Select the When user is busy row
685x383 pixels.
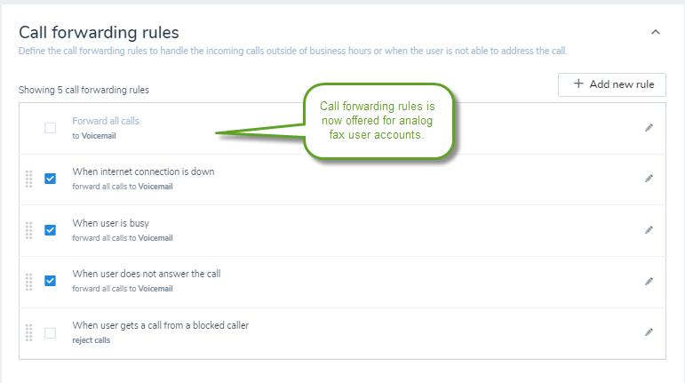point(343,230)
